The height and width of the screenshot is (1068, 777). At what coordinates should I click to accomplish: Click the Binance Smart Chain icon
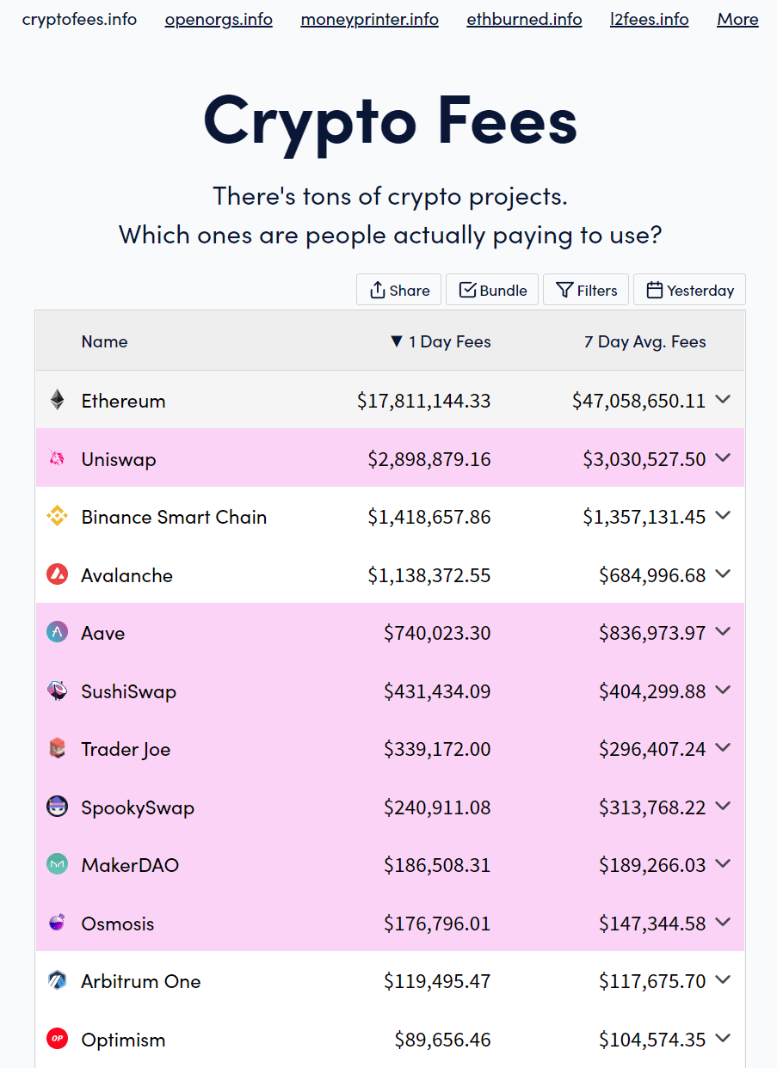click(x=57, y=517)
